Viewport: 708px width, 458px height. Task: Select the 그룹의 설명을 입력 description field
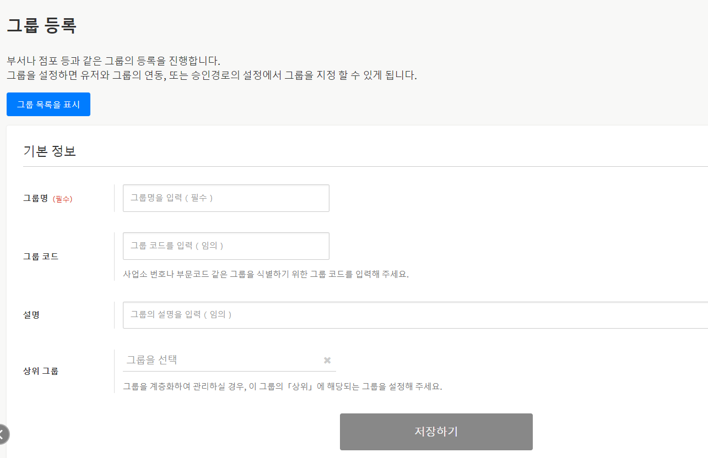pyautogui.click(x=413, y=315)
